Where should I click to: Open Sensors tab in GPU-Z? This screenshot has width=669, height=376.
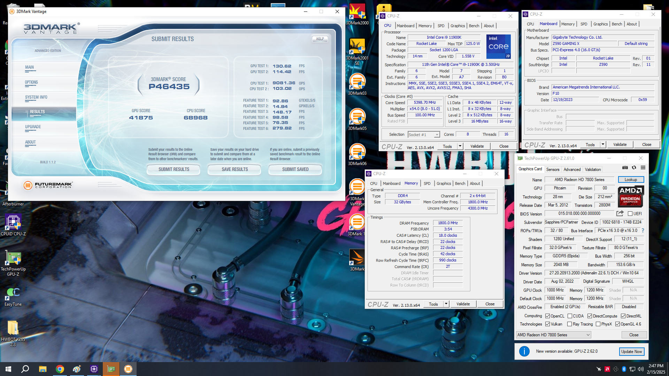point(553,170)
